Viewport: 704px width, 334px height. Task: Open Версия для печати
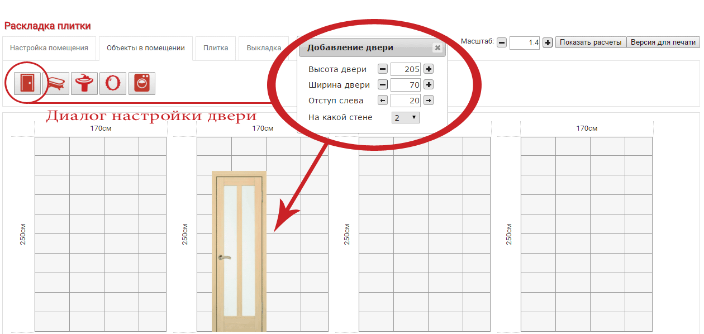tap(663, 42)
